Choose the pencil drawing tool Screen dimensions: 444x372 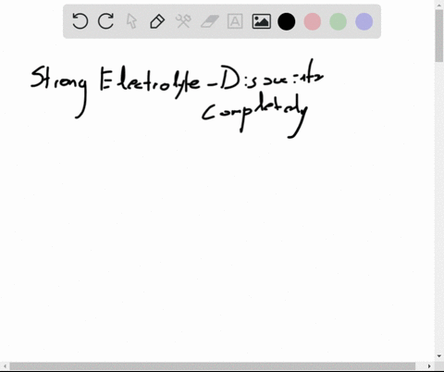click(157, 21)
